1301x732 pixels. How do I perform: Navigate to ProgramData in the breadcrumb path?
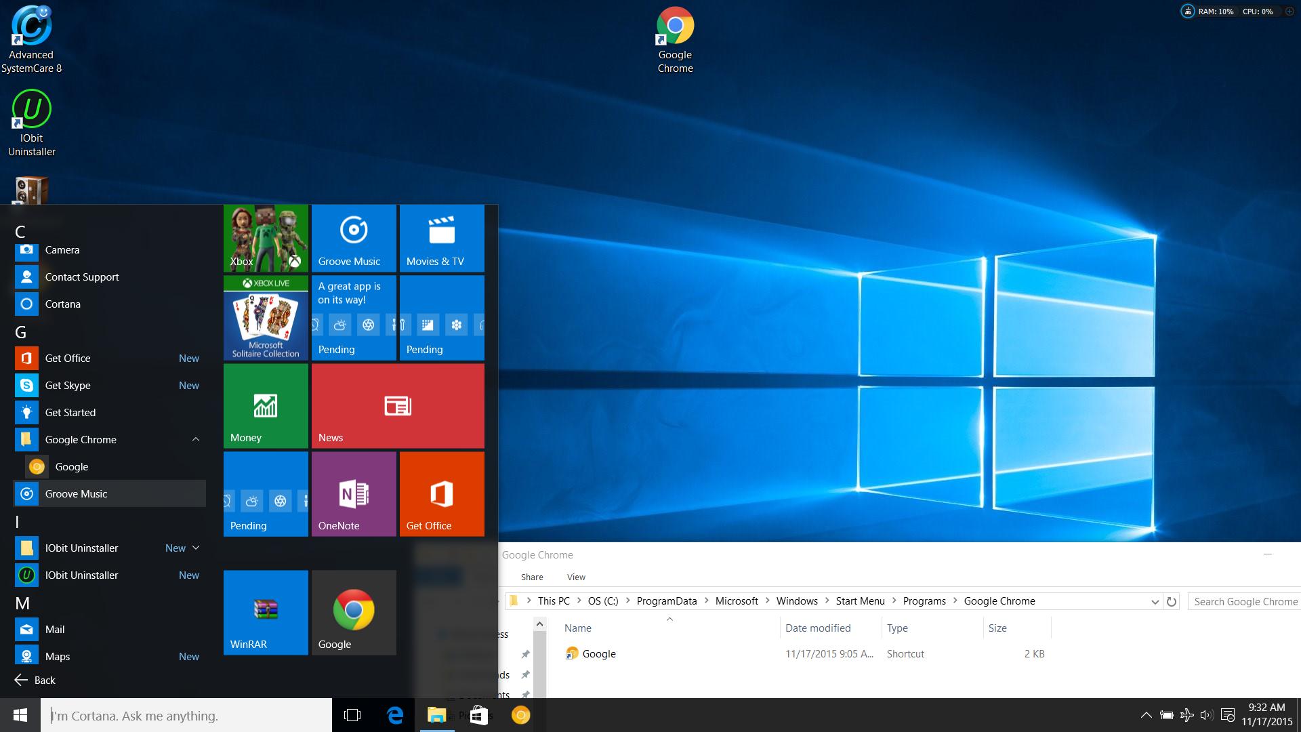667,601
